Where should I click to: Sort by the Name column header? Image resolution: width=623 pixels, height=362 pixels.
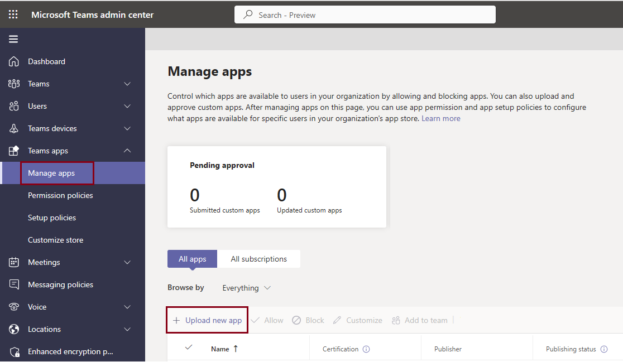click(220, 349)
